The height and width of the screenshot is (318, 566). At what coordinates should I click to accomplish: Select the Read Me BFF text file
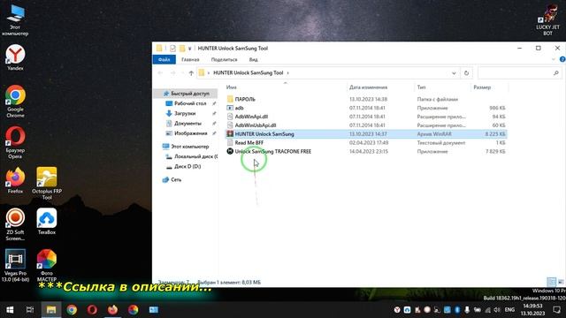click(366, 143)
